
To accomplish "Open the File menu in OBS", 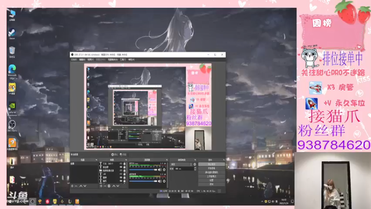I will 74,59.
